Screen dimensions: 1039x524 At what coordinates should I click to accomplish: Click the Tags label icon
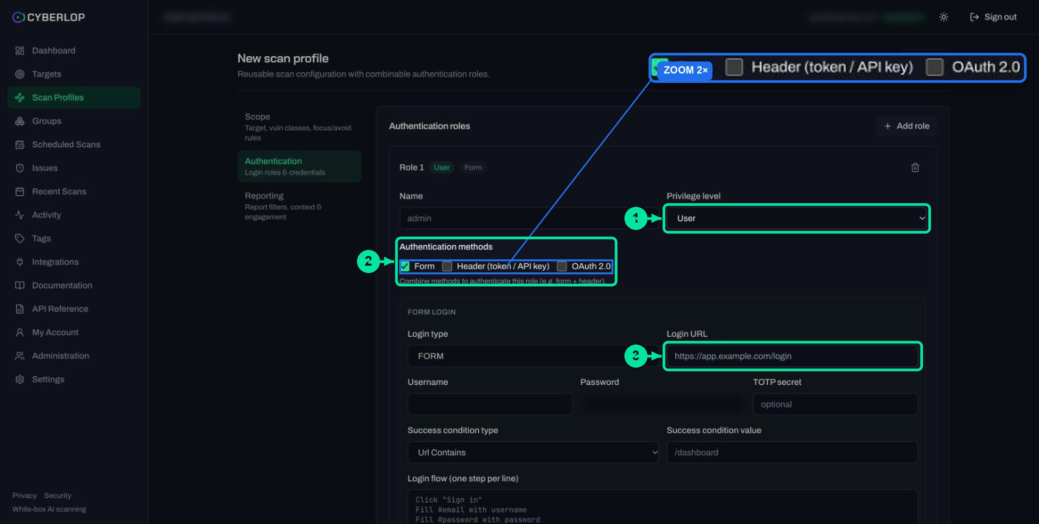(19, 239)
